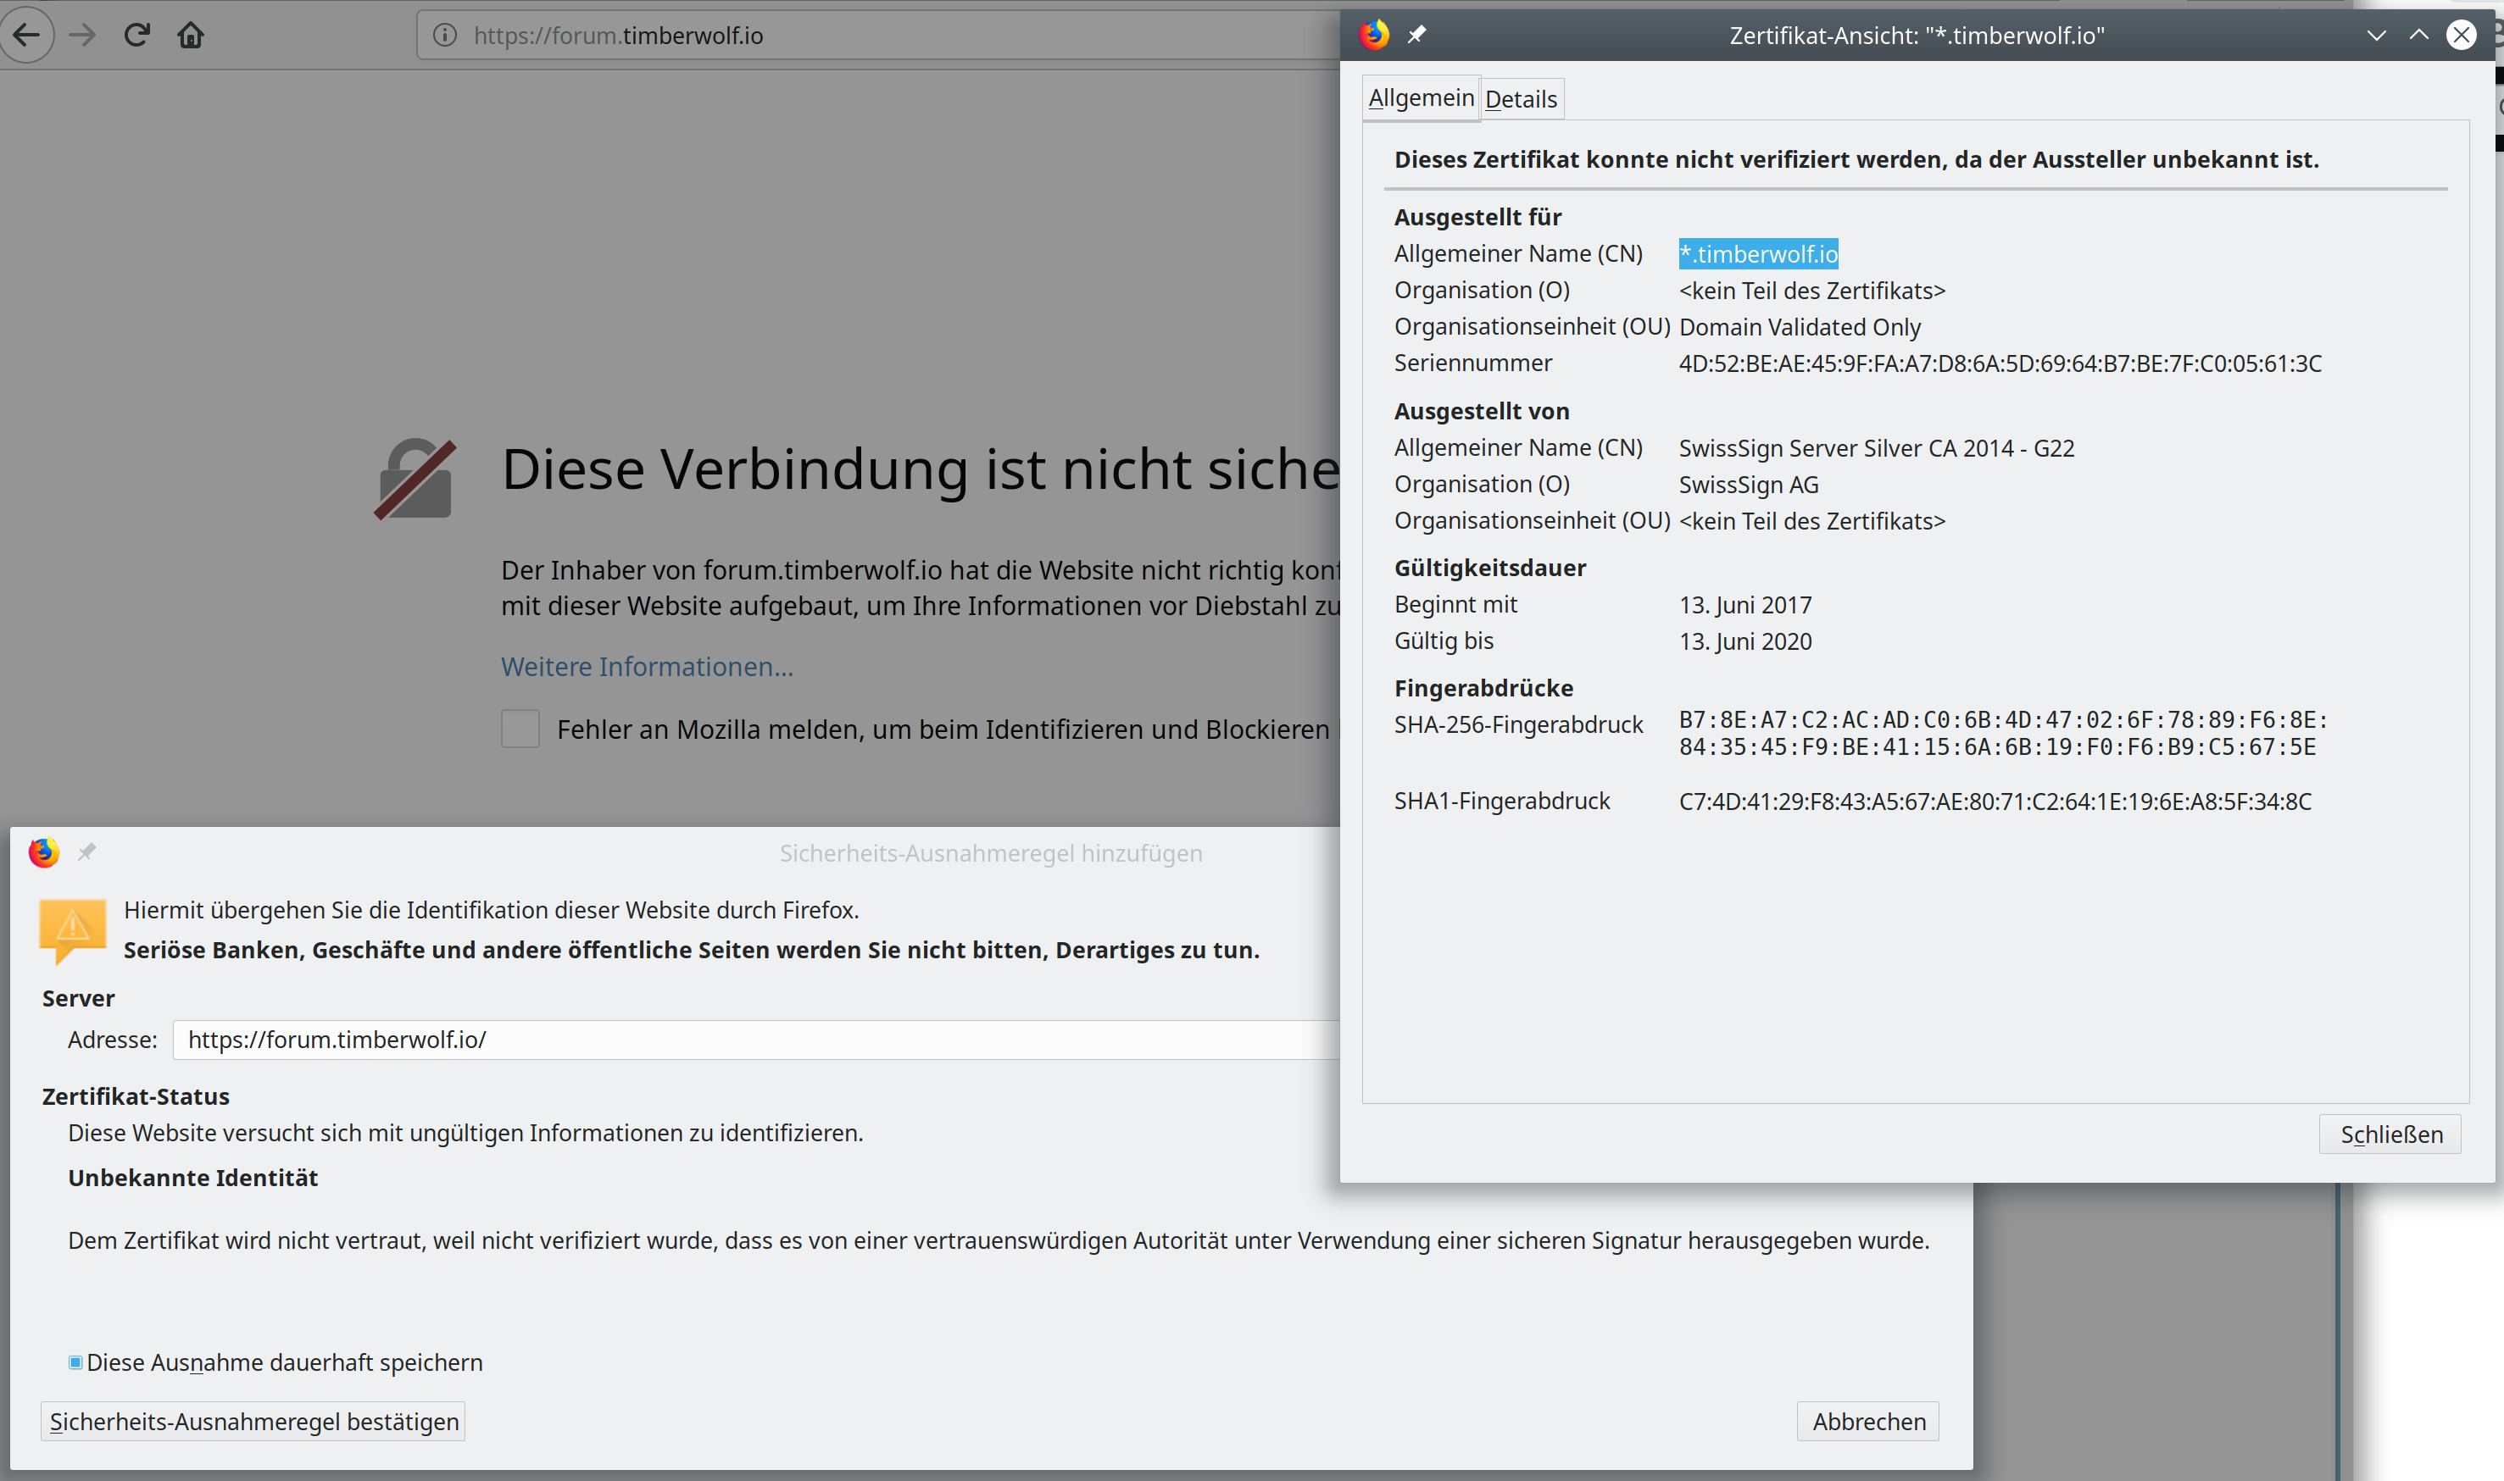Open the 'Weitere Informationen…' link

tap(647, 667)
